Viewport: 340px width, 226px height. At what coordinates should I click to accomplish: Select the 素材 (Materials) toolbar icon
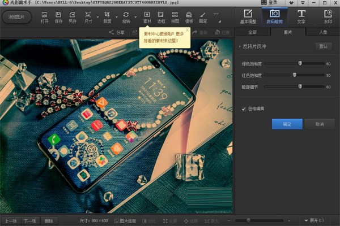click(147, 16)
